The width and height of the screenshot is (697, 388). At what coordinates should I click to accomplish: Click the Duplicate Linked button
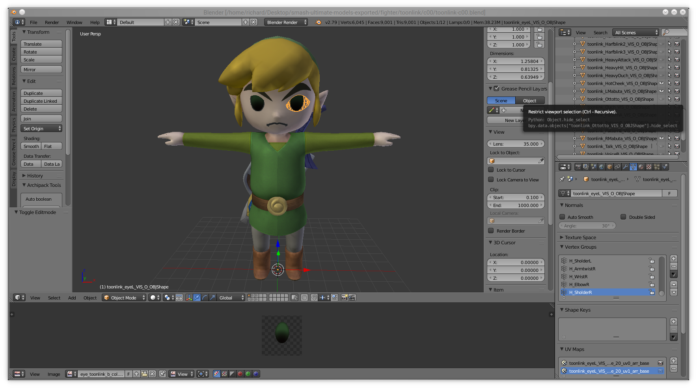(x=41, y=101)
